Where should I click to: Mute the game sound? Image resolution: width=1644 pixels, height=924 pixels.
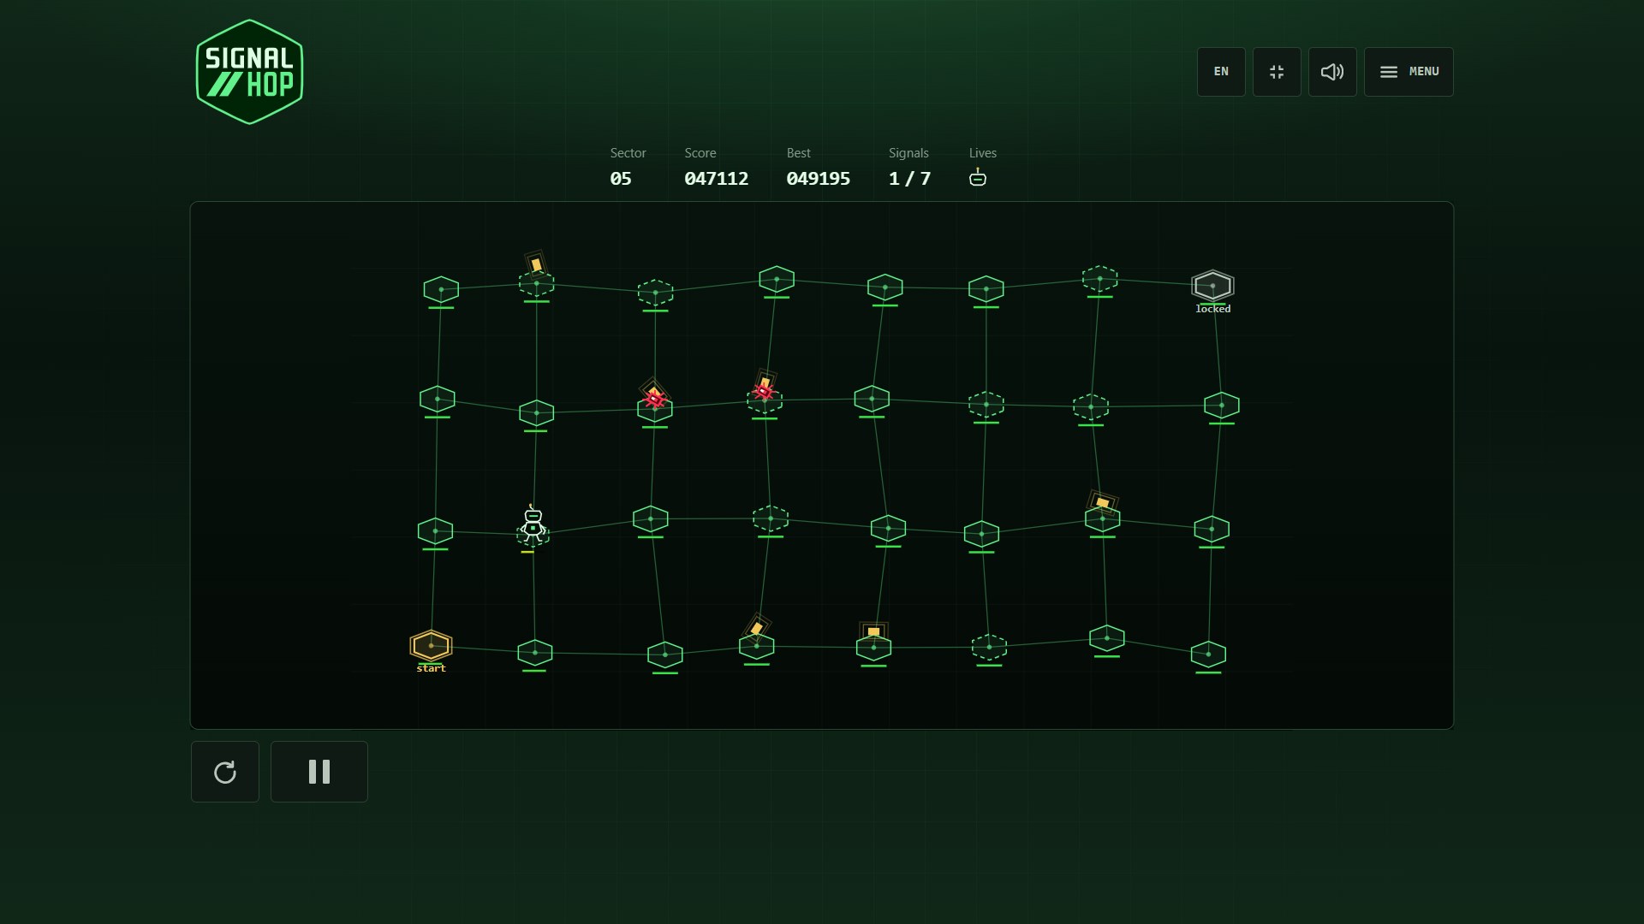1332,72
